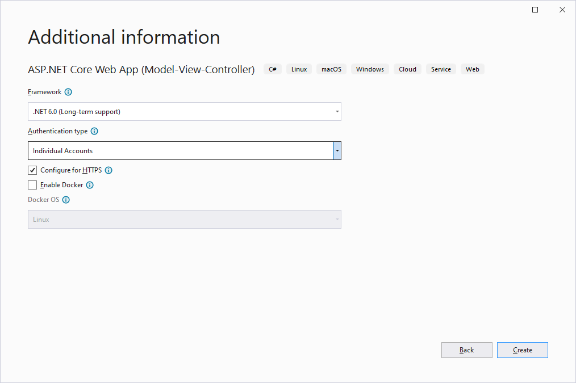This screenshot has height=383, width=576.
Task: Click the C# tag
Action: (273, 69)
